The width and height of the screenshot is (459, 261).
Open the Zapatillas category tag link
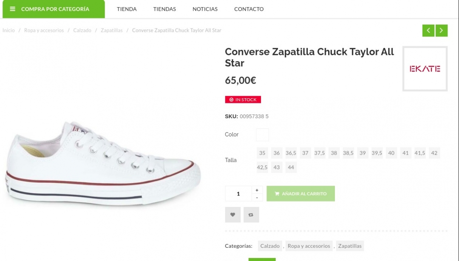click(x=350, y=246)
